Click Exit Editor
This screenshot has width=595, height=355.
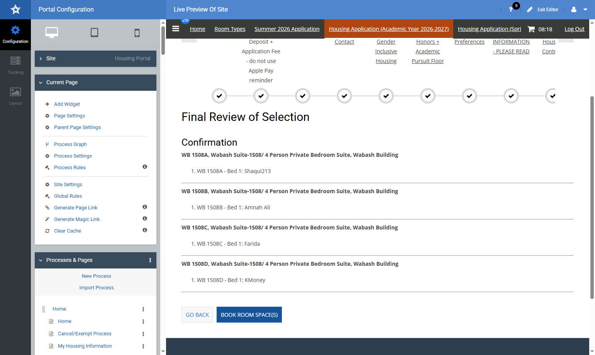tap(543, 9)
